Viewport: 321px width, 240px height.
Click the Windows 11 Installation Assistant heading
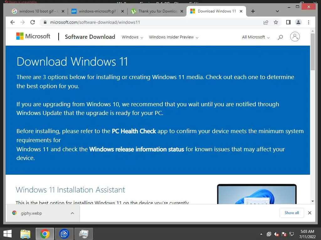coord(71,190)
